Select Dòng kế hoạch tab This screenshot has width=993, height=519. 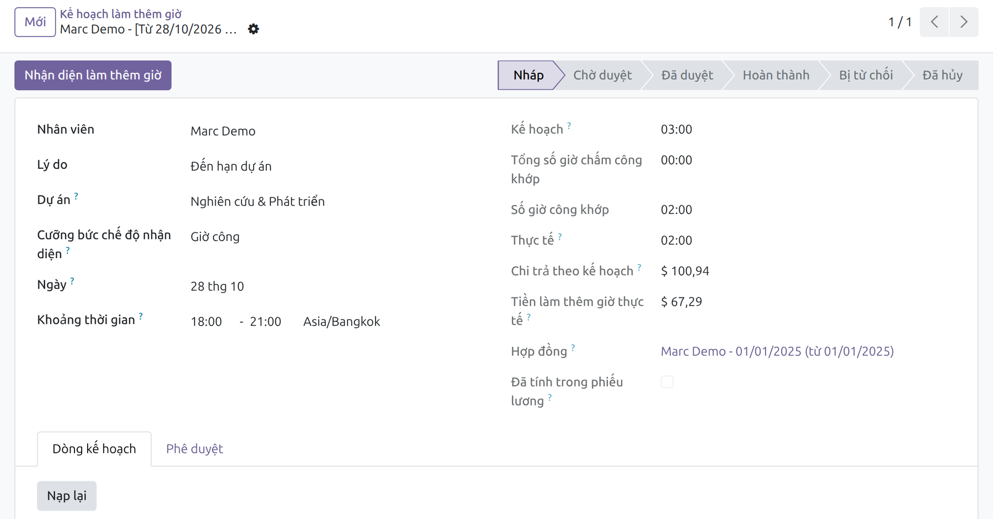pos(94,449)
